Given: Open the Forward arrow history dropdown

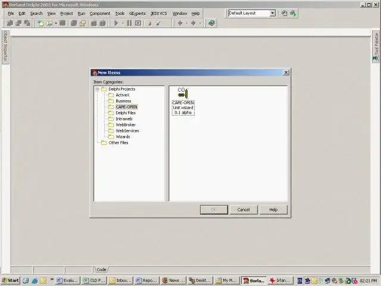Looking at the screenshot, I should point(200,23).
